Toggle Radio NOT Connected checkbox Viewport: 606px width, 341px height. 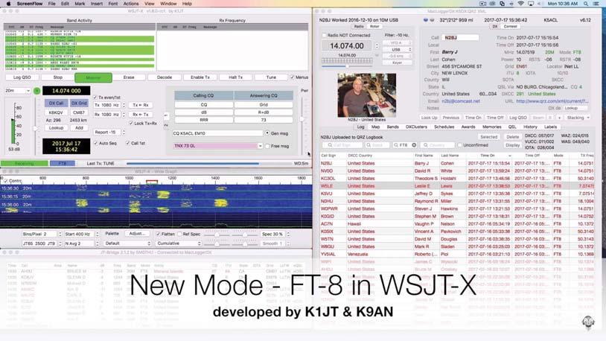point(324,35)
